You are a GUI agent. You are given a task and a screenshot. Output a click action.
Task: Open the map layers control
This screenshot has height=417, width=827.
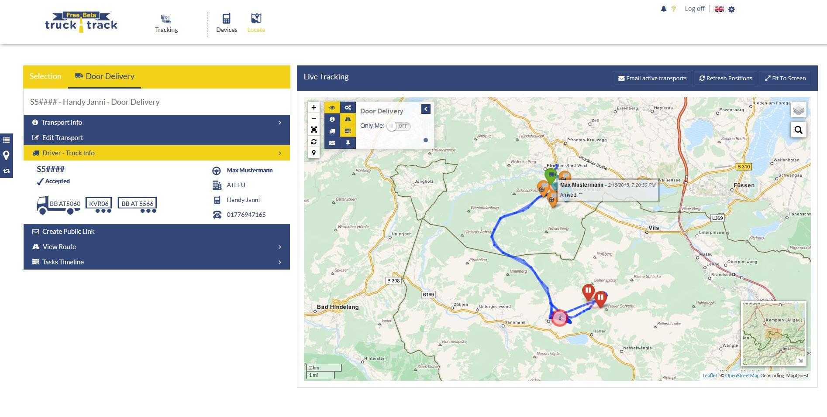click(x=798, y=110)
